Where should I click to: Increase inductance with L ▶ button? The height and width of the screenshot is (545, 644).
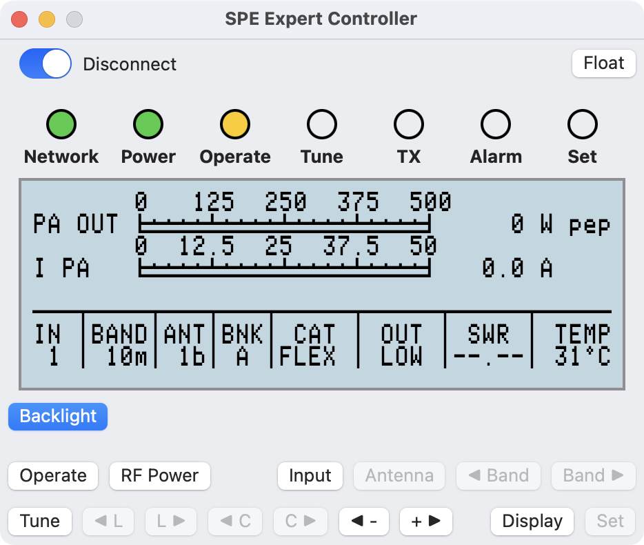click(x=171, y=522)
